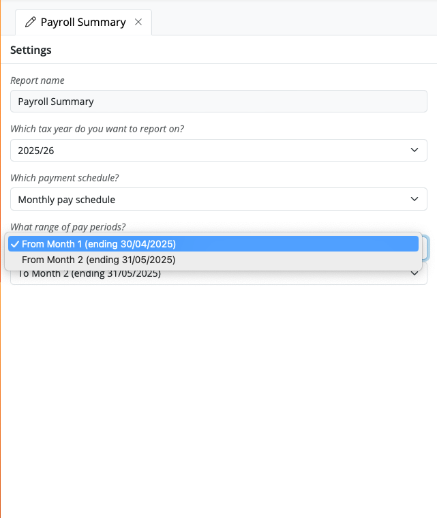The image size is (437, 518).
Task: Open the Monthly pay schedule dropdown
Action: tap(218, 199)
